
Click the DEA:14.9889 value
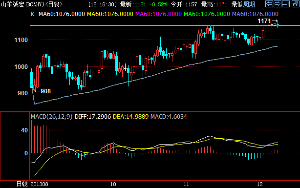point(130,117)
